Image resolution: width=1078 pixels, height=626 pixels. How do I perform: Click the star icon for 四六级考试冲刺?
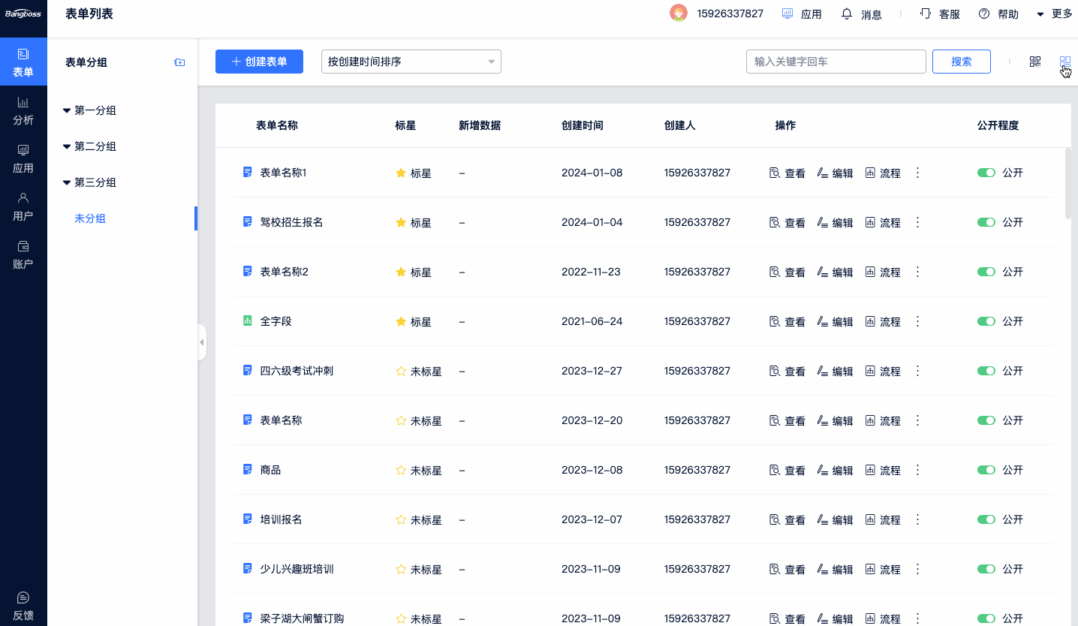(401, 371)
